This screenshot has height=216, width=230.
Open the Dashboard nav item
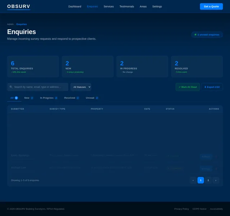[75, 6]
